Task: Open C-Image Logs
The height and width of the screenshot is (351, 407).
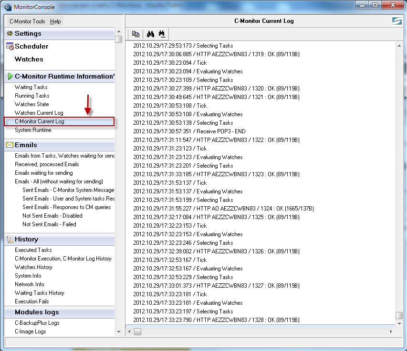Action: click(31, 331)
